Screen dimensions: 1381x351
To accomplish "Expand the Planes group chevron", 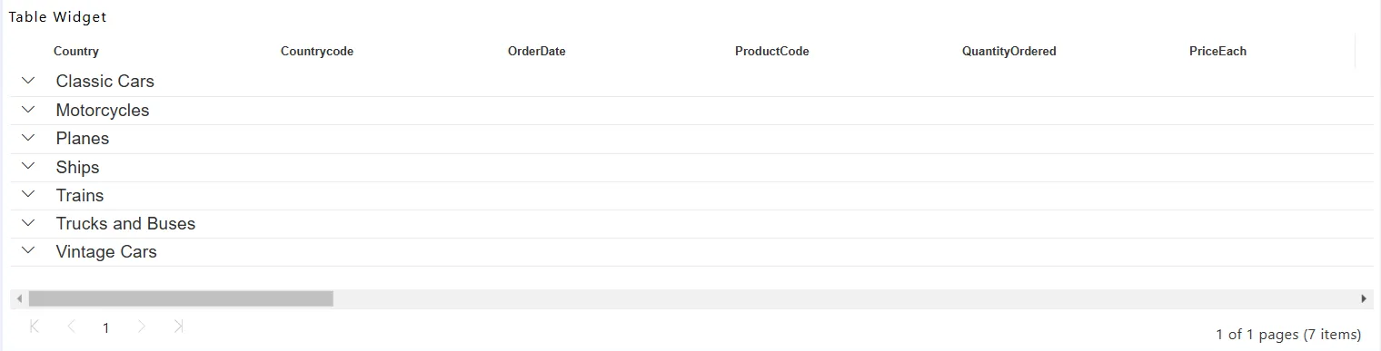I will click(28, 138).
